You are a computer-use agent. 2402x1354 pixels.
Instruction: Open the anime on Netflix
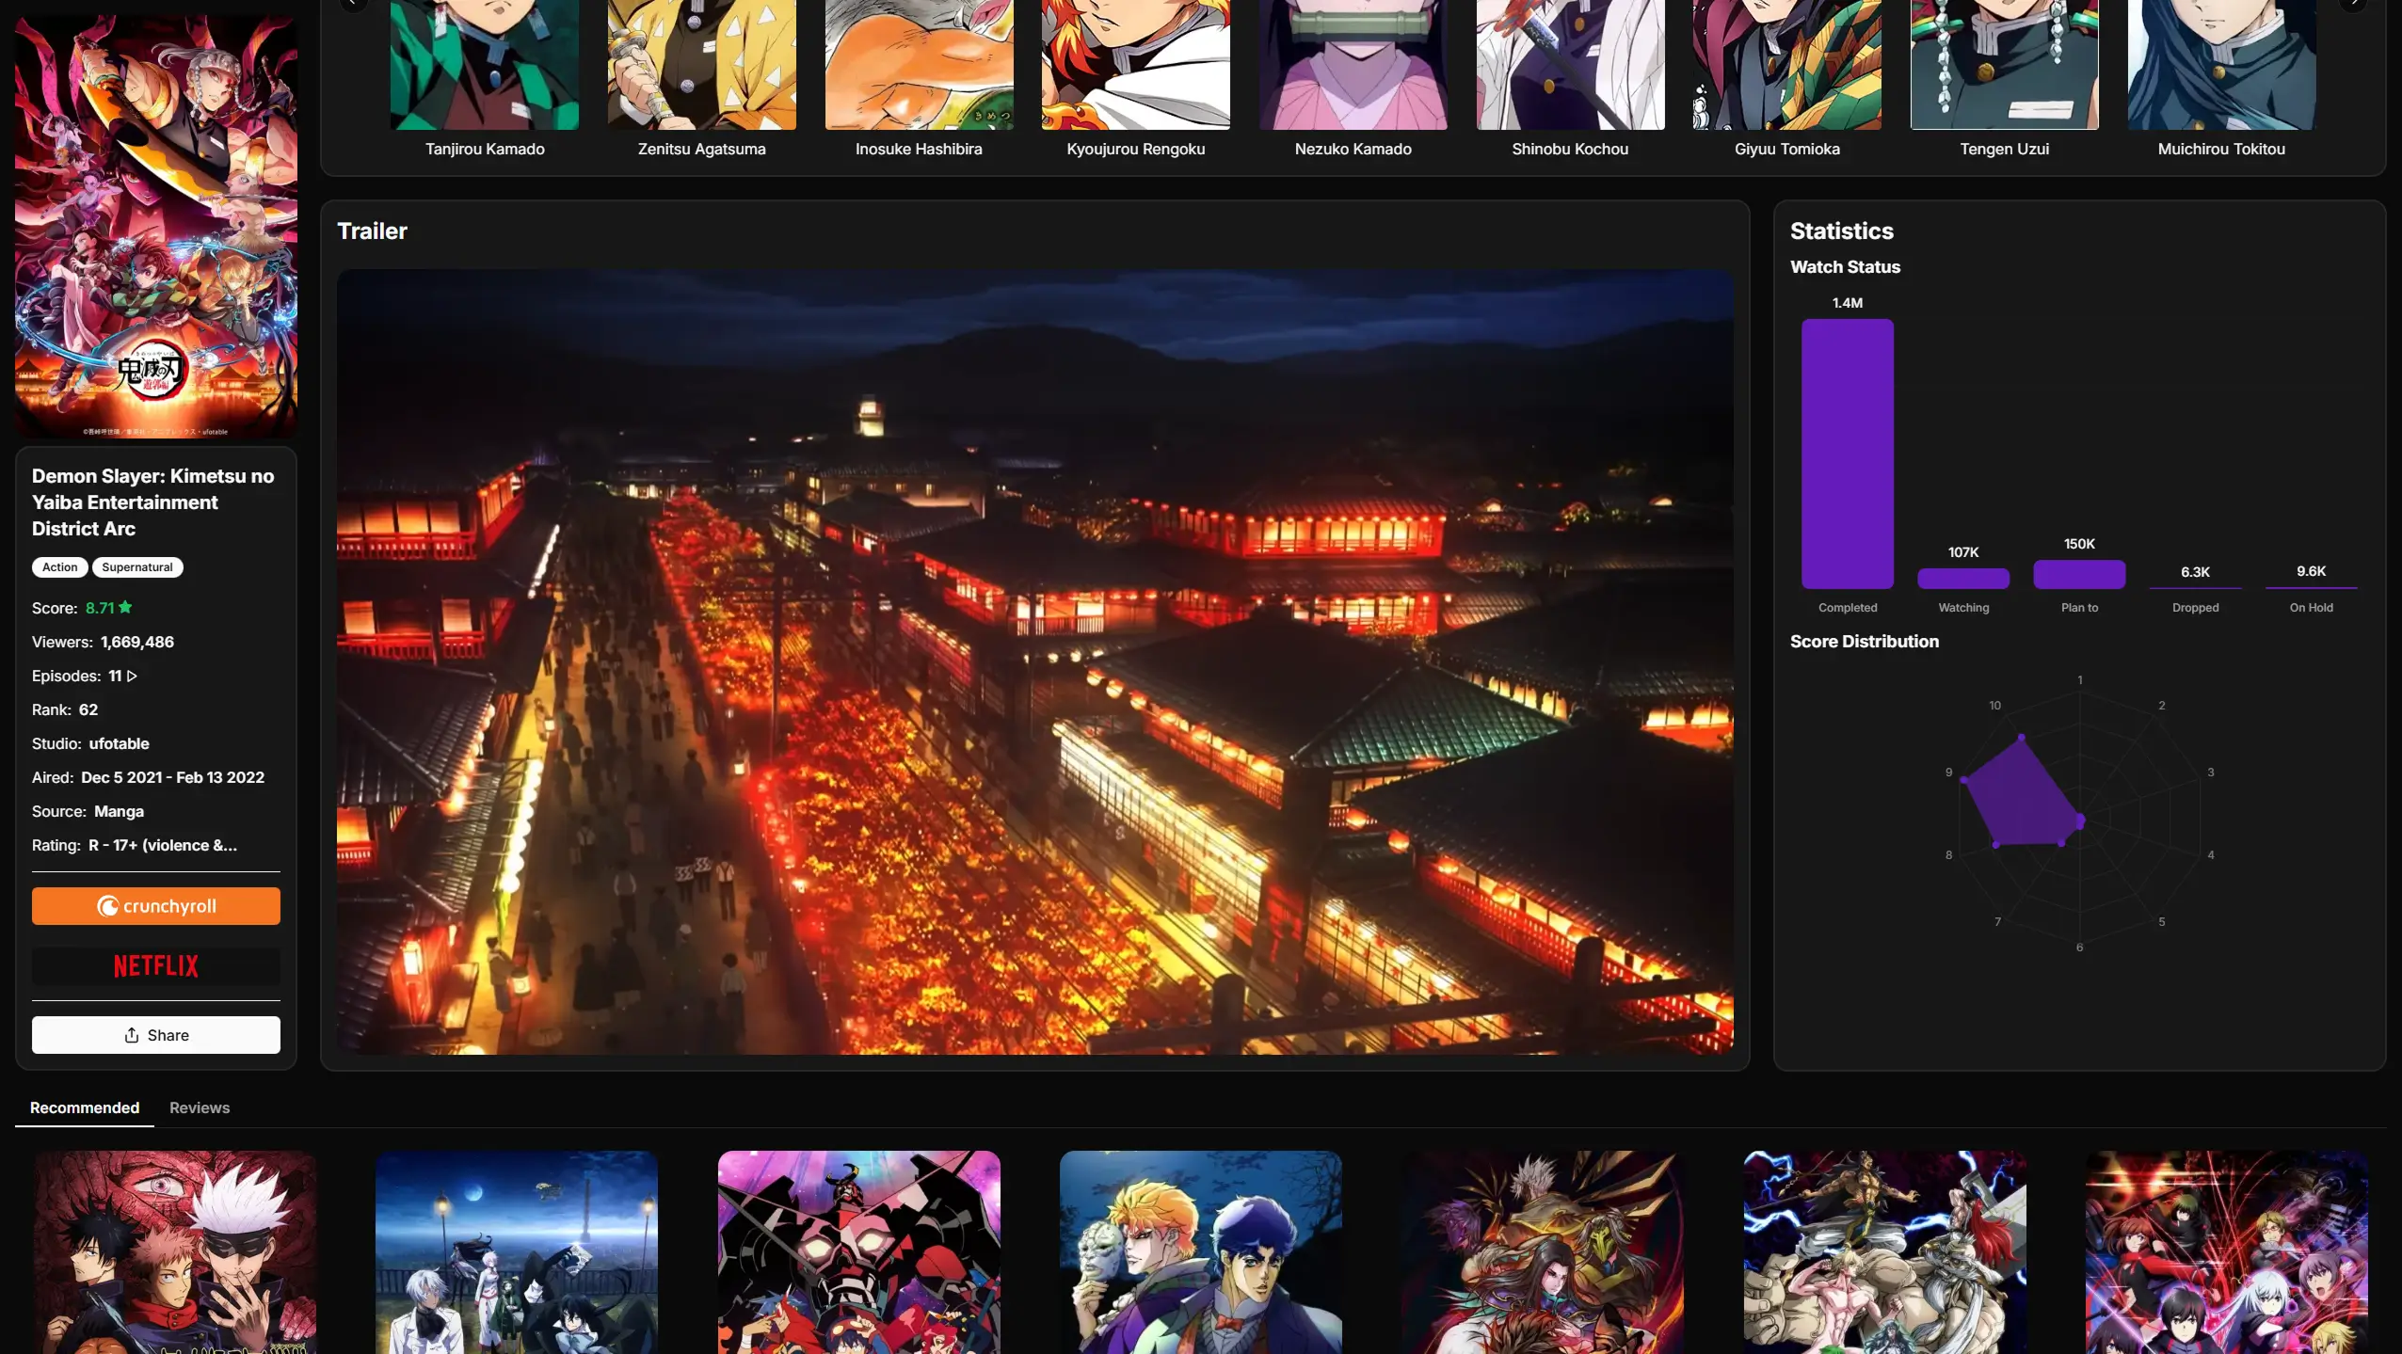[x=155, y=965]
